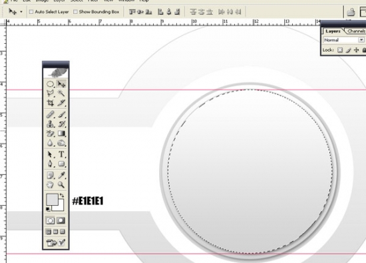Select the Eraser tool

pyautogui.click(x=50, y=133)
